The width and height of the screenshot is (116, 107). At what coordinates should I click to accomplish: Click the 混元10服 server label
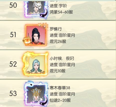pos(58,71)
